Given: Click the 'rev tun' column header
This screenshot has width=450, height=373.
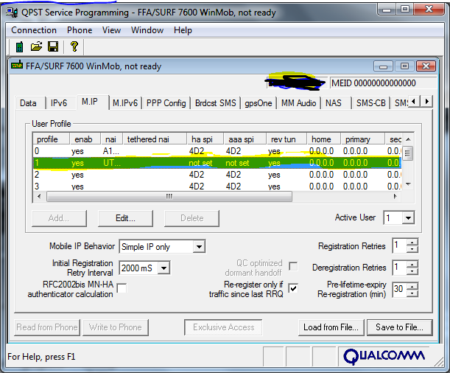Looking at the screenshot, I should tap(286, 139).
